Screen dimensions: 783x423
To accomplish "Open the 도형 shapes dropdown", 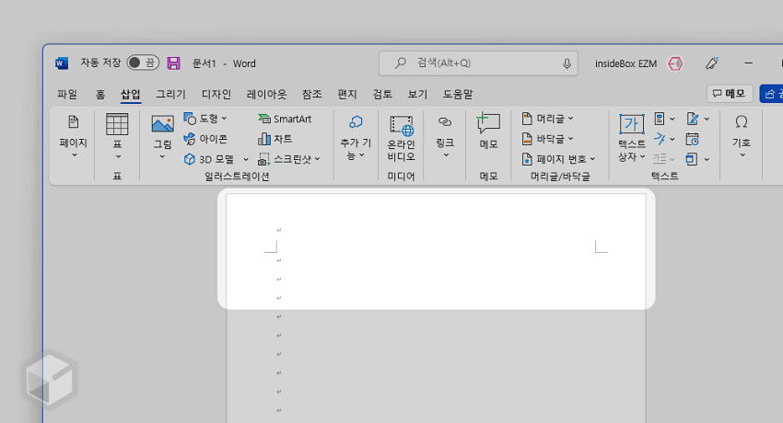I will pos(205,119).
